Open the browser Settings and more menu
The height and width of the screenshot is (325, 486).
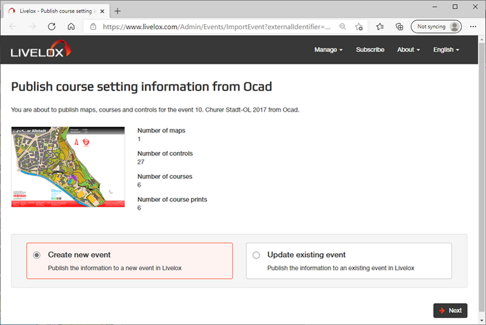coord(473,27)
